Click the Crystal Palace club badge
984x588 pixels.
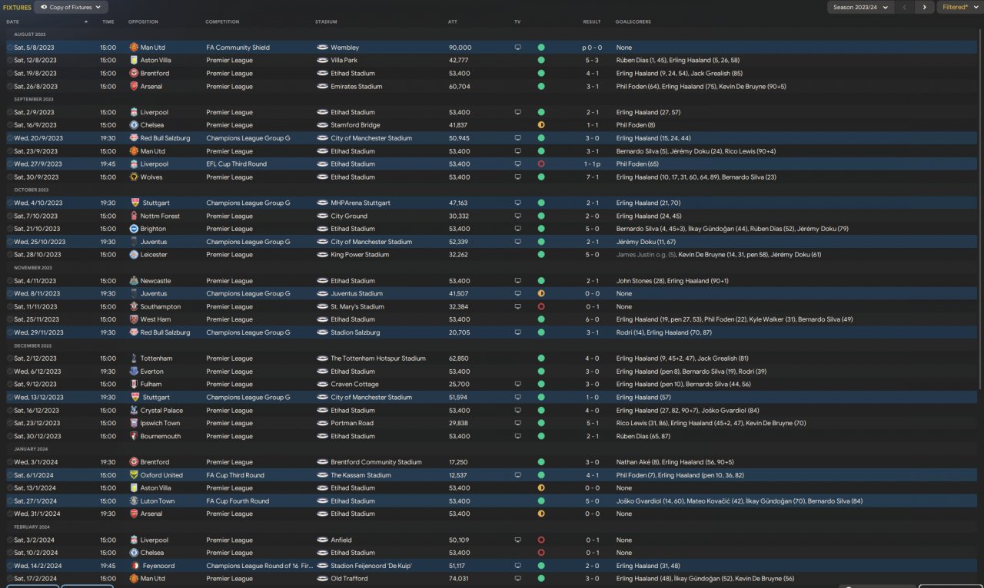coord(134,411)
